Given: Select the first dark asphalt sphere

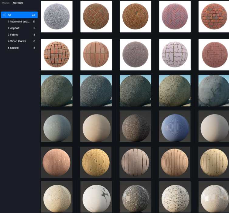Looking at the screenshot, I should pyautogui.click(x=57, y=91).
